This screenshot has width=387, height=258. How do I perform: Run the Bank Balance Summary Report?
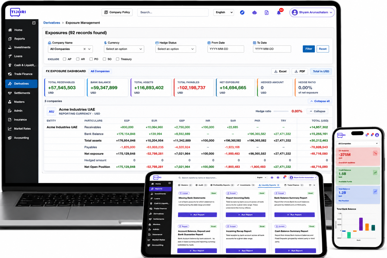(294, 215)
